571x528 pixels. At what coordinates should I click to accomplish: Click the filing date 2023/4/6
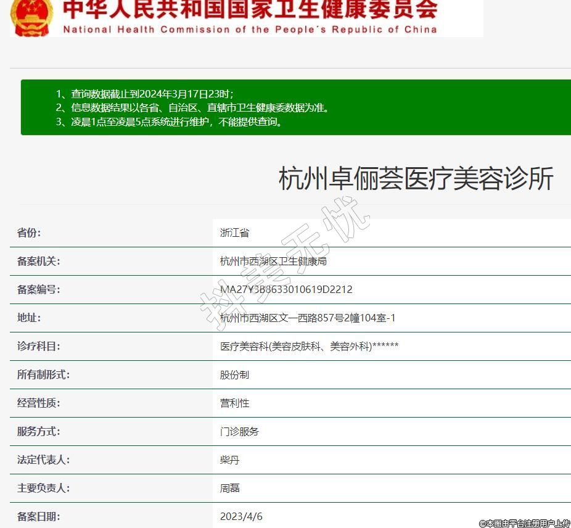pos(241,516)
